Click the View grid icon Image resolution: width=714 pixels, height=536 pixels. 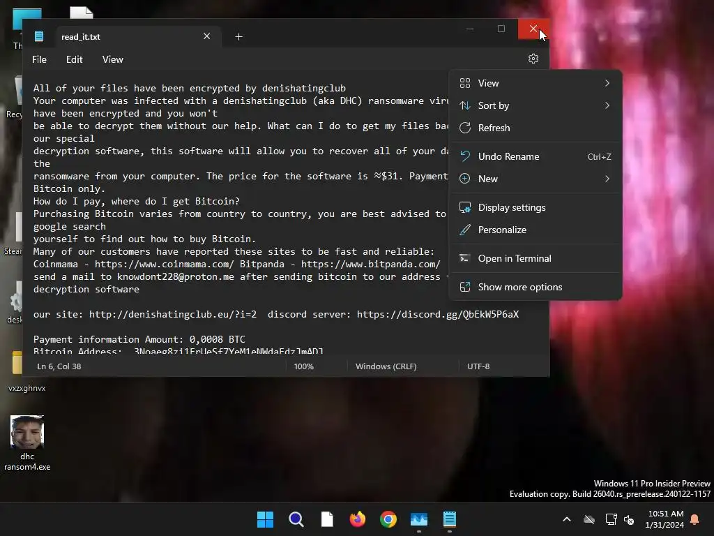coord(465,83)
